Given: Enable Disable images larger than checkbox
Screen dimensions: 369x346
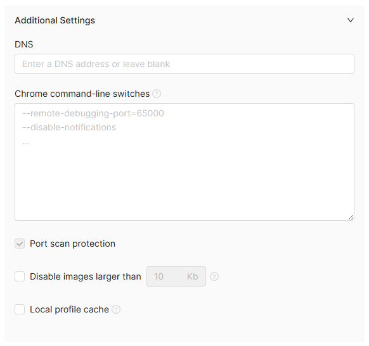Looking at the screenshot, I should coord(20,276).
